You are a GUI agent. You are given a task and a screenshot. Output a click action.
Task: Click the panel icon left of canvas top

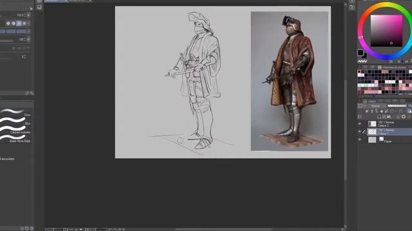coord(39,7)
